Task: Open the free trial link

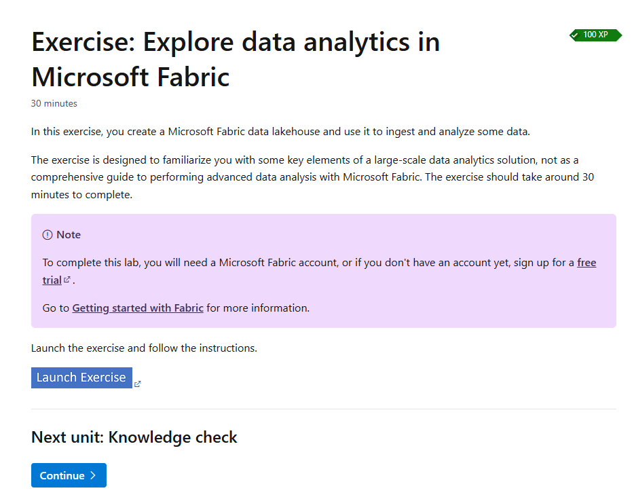Action: click(x=587, y=263)
